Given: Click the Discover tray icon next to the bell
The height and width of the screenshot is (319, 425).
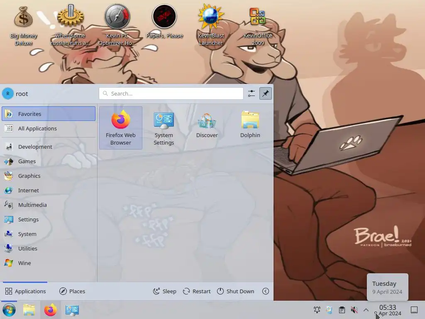Looking at the screenshot, I should point(329,309).
